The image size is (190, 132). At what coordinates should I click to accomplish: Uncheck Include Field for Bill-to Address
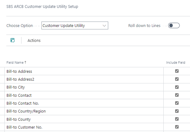[x=177, y=71]
